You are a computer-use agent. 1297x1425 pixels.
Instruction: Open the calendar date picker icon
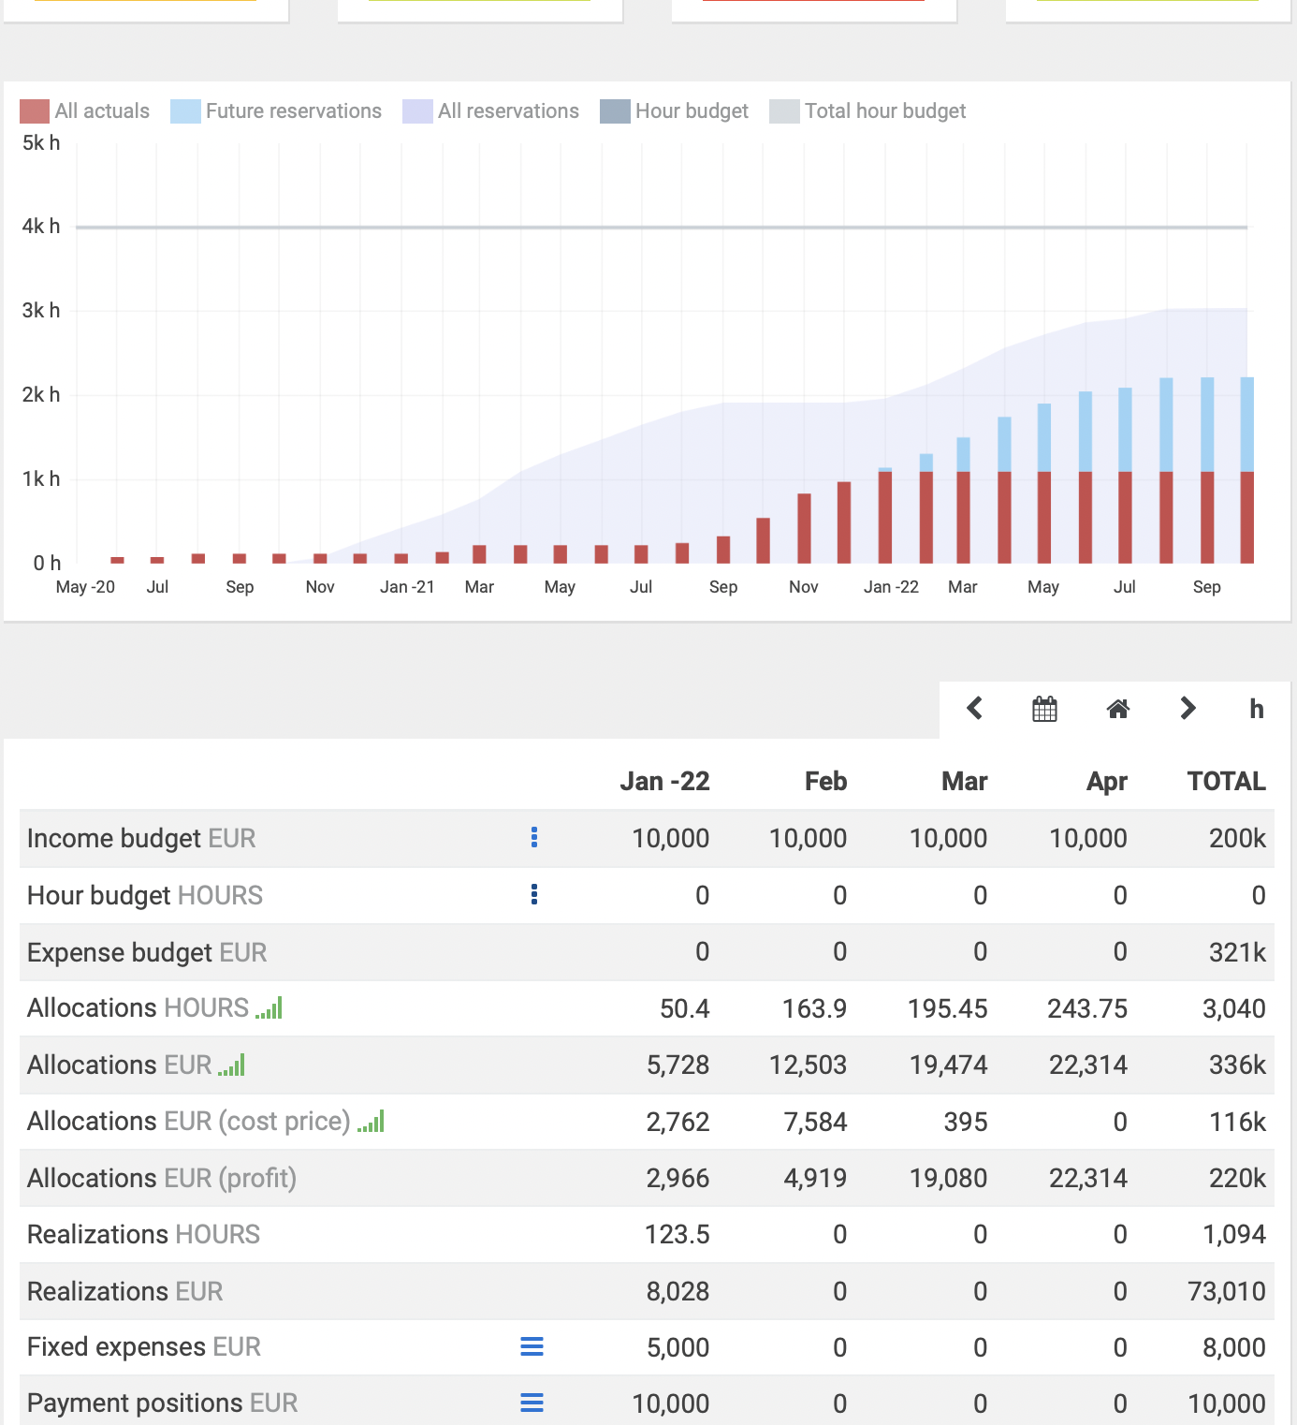(x=1044, y=709)
